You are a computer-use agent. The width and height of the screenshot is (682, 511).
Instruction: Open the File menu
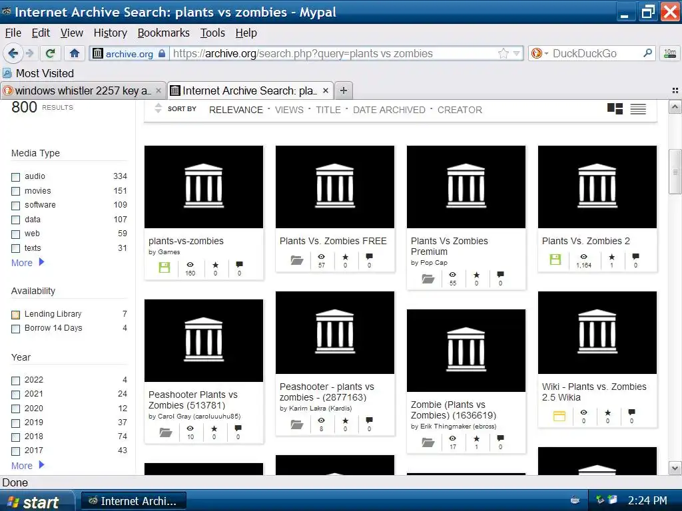pyautogui.click(x=13, y=33)
